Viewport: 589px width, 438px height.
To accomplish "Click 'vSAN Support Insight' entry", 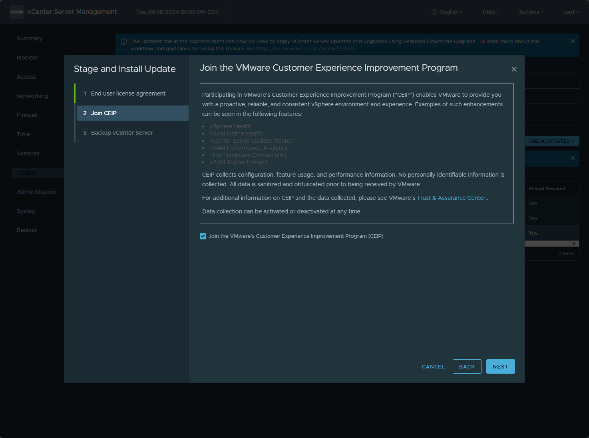I will point(239,162).
